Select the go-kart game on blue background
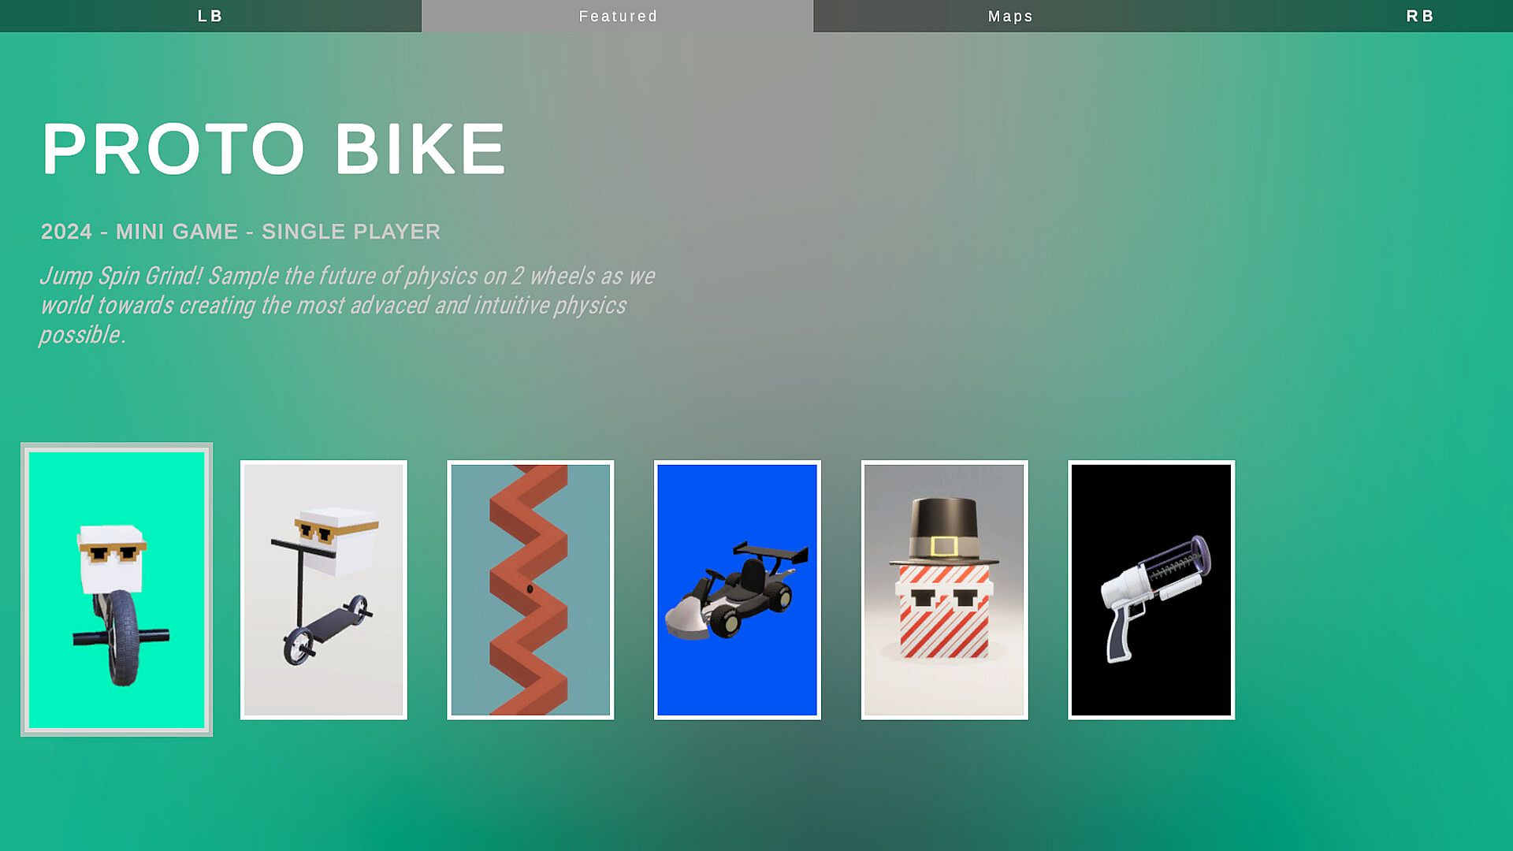 pos(738,589)
